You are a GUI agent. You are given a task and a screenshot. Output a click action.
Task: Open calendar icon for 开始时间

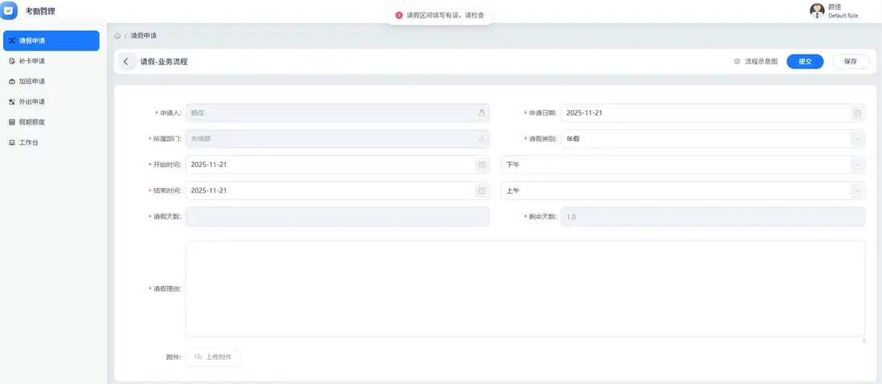[x=481, y=165]
